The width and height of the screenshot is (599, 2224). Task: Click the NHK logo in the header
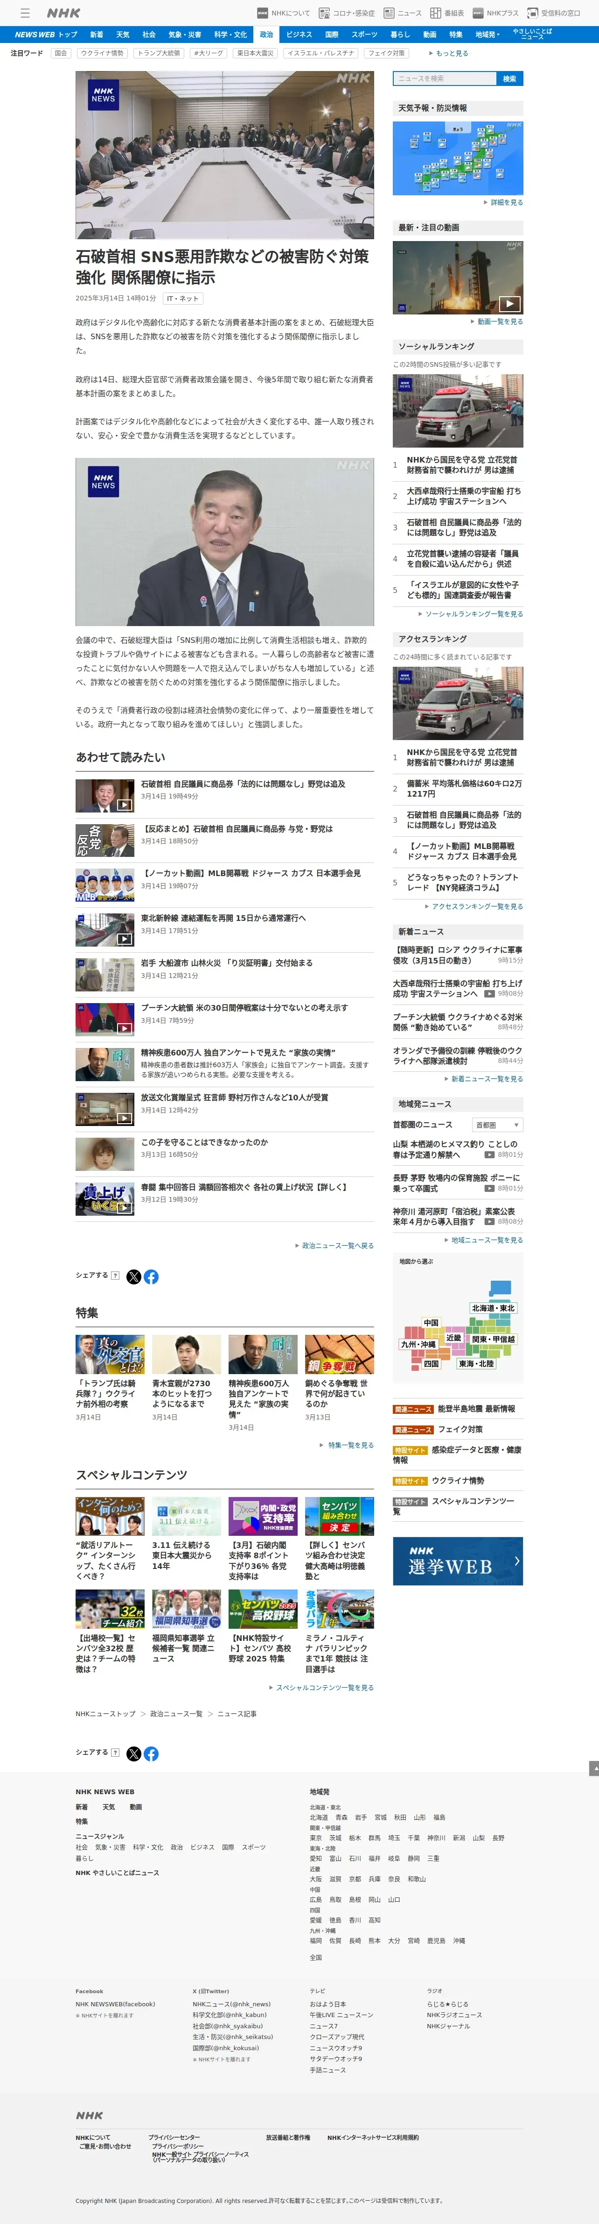pyautogui.click(x=63, y=13)
